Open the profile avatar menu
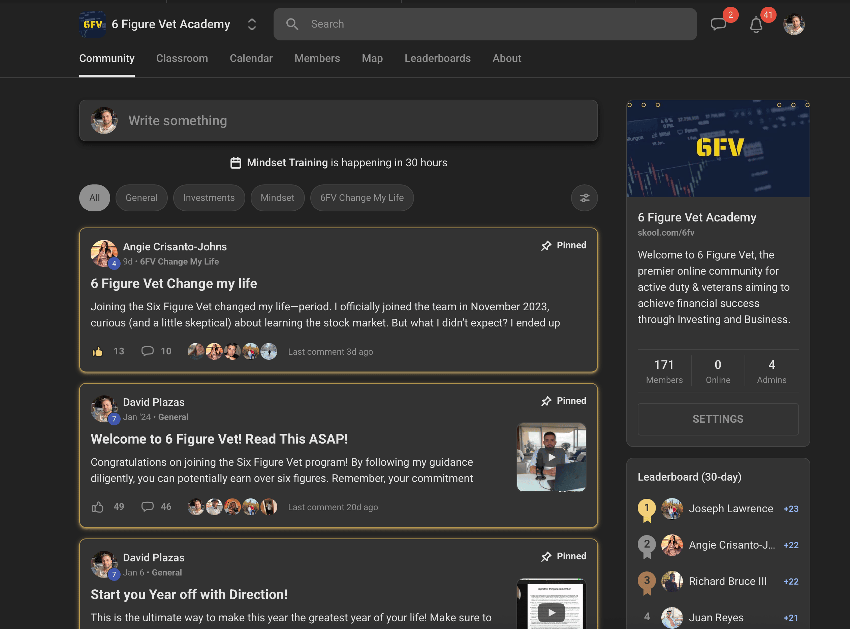Viewport: 850px width, 629px height. (794, 24)
